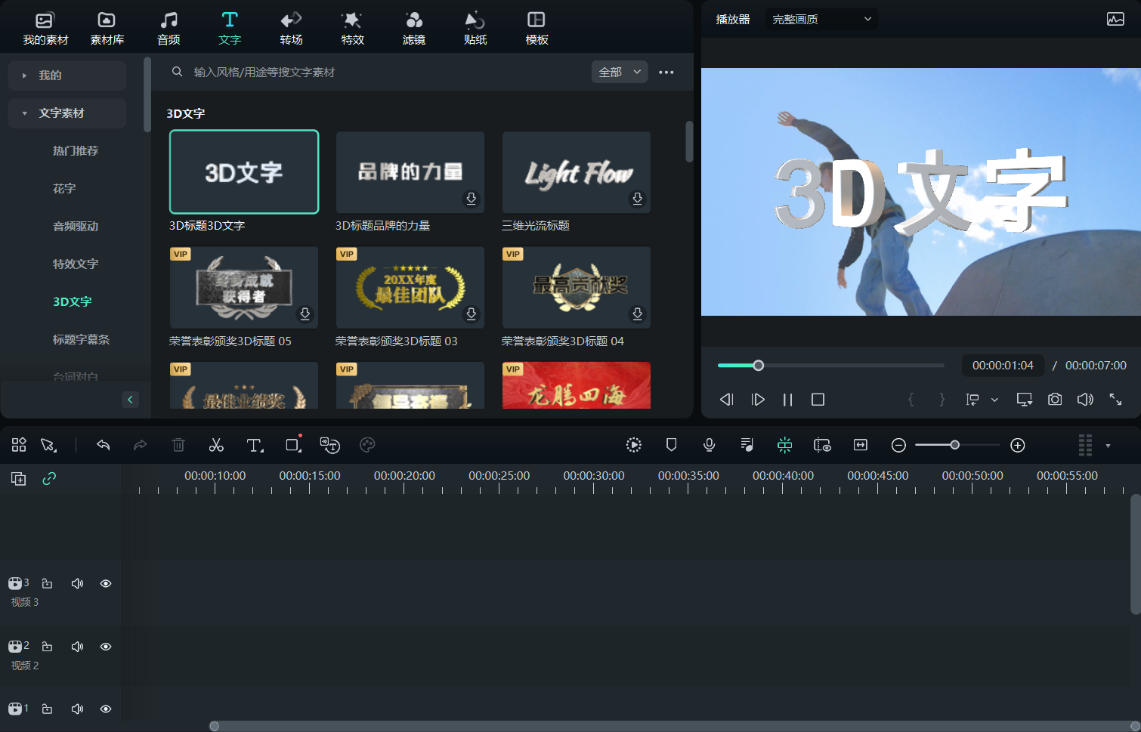Image resolution: width=1141 pixels, height=732 pixels.
Task: Open the 完整画质 quality dropdown
Action: tap(821, 19)
